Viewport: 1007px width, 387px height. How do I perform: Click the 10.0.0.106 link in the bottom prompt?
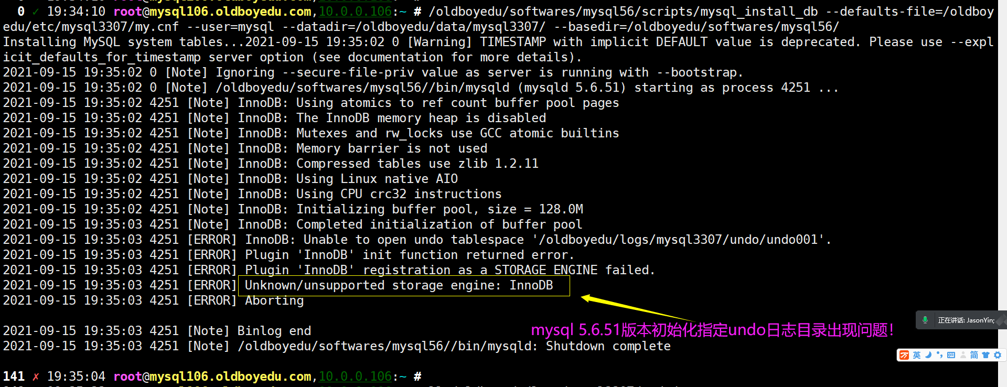355,377
